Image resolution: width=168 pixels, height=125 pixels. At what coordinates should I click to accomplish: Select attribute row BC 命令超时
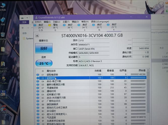91,111
